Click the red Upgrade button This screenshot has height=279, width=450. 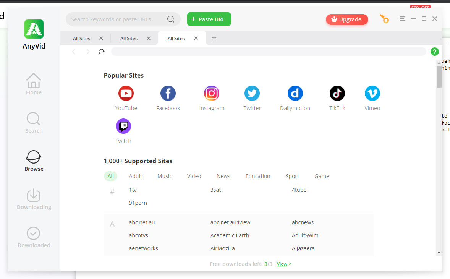(x=347, y=19)
